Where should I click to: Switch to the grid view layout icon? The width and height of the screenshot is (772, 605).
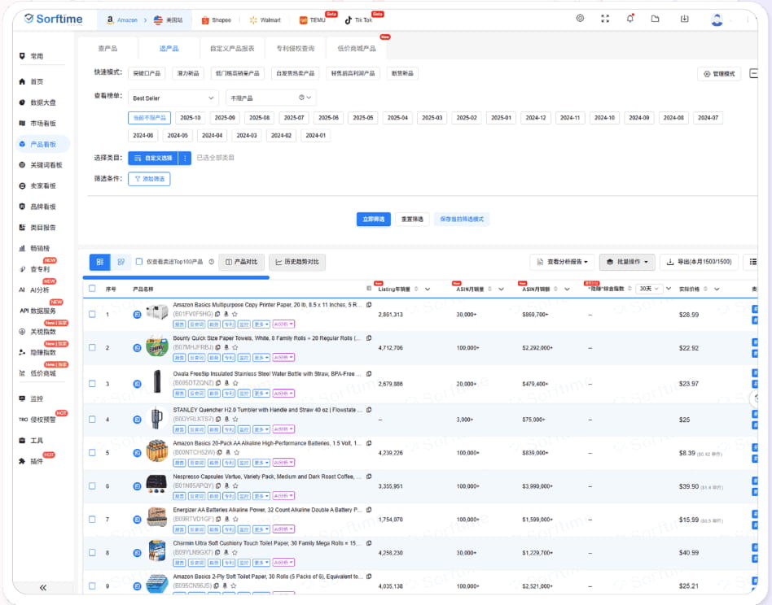pos(121,262)
